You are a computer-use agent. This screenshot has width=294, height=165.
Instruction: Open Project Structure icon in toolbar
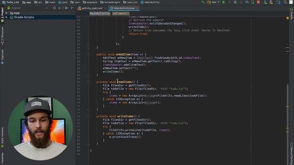point(278,2)
